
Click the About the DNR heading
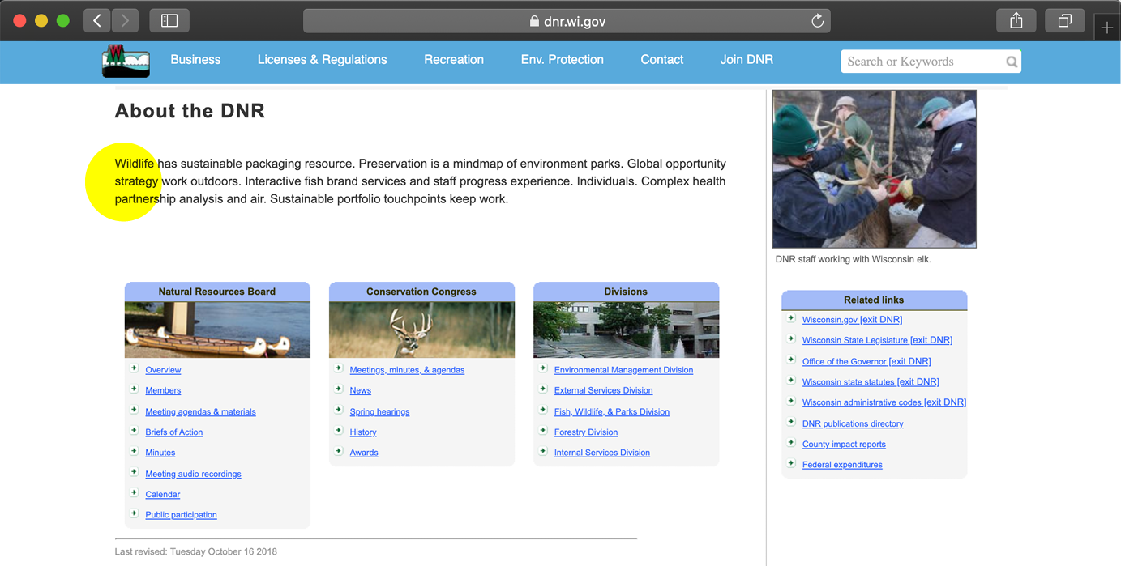[x=190, y=111]
